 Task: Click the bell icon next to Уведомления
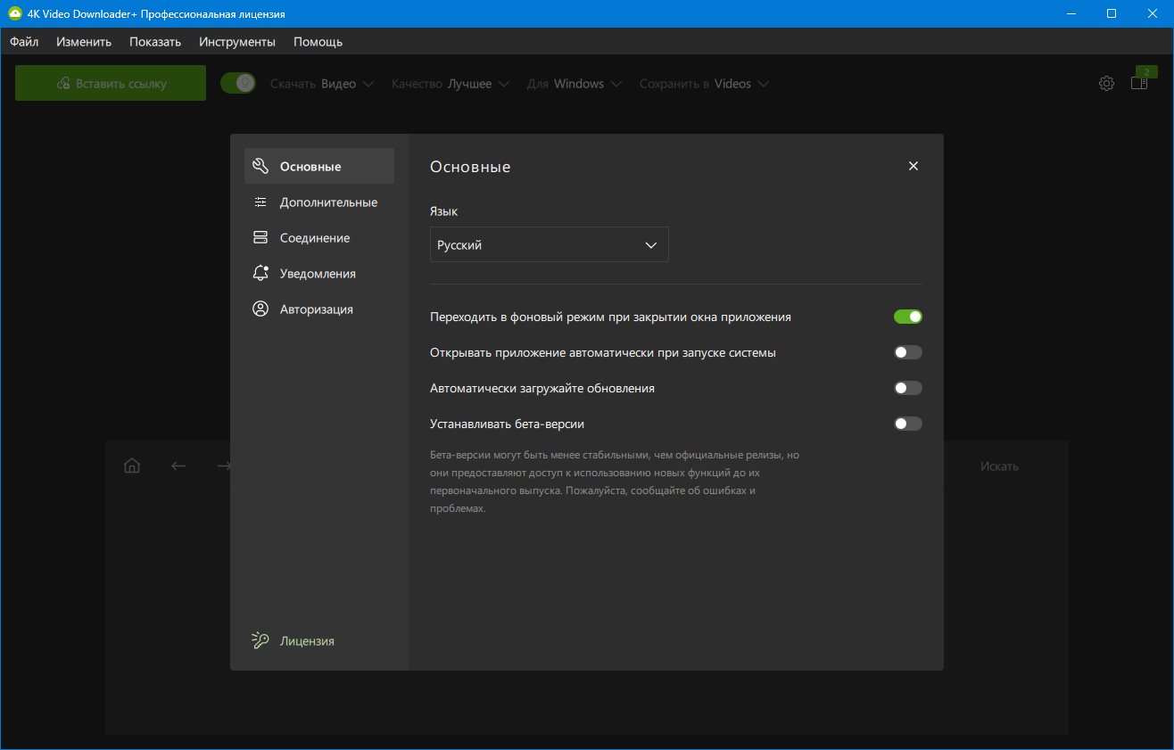click(260, 274)
